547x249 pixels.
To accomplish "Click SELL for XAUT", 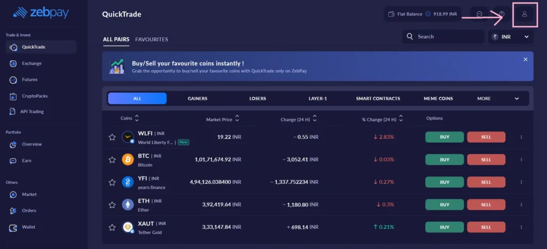I will pyautogui.click(x=486, y=228).
